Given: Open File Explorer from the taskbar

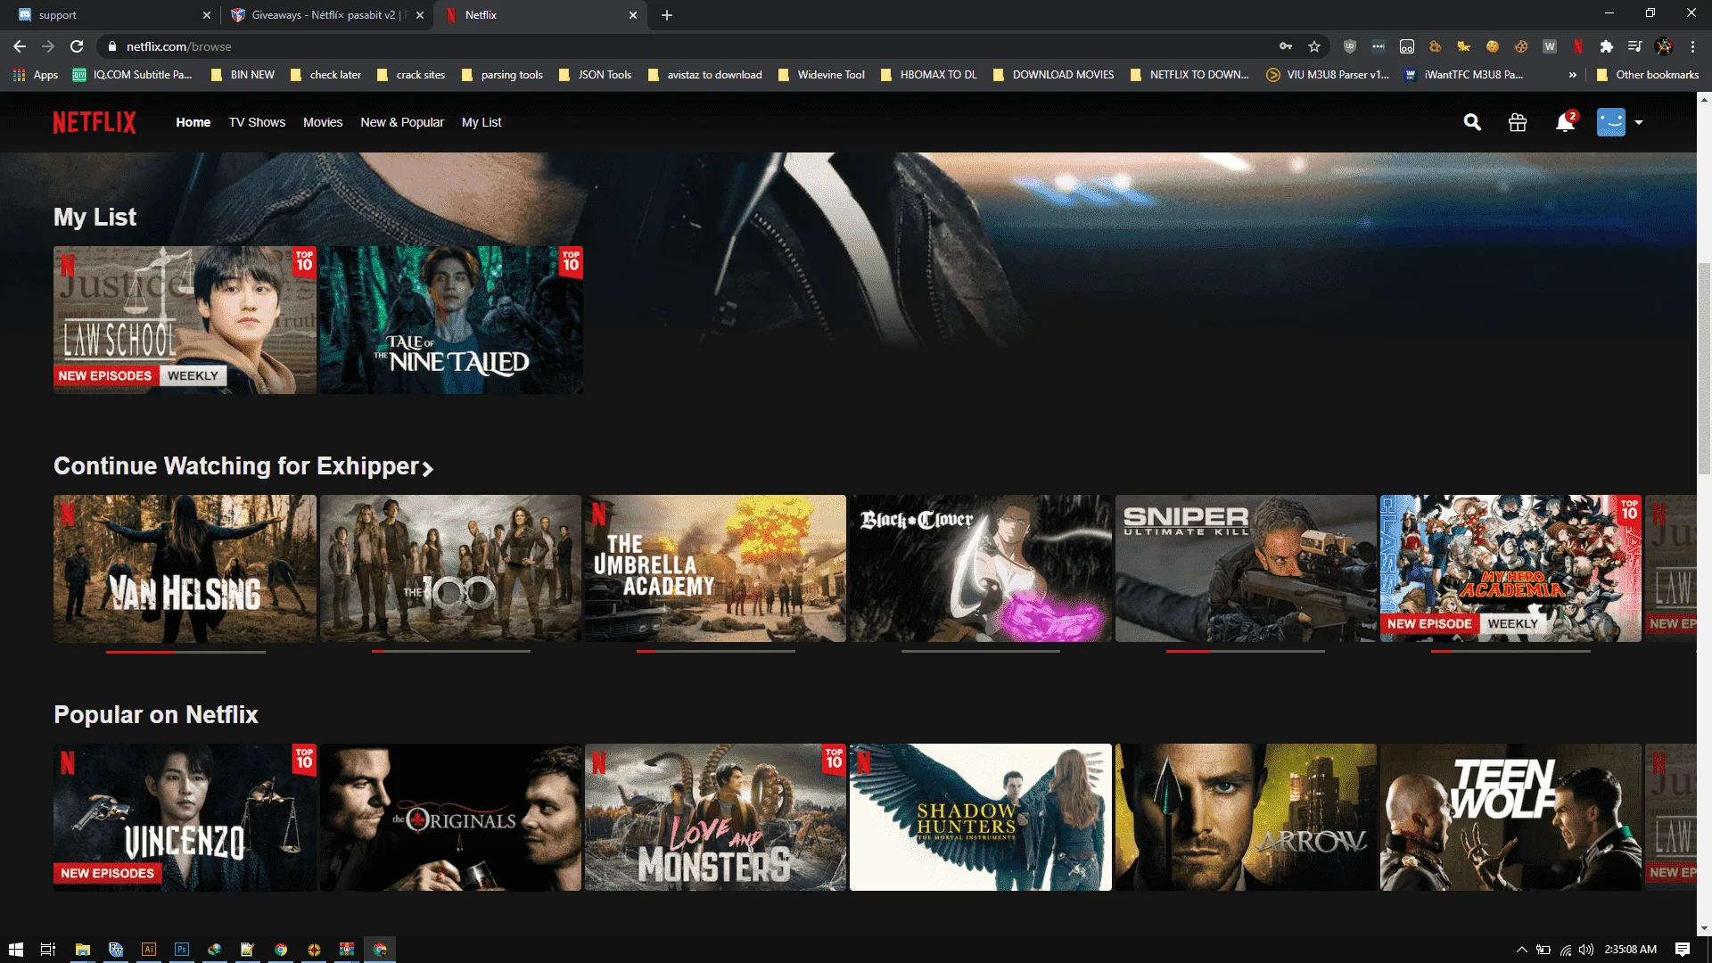Looking at the screenshot, I should (82, 950).
